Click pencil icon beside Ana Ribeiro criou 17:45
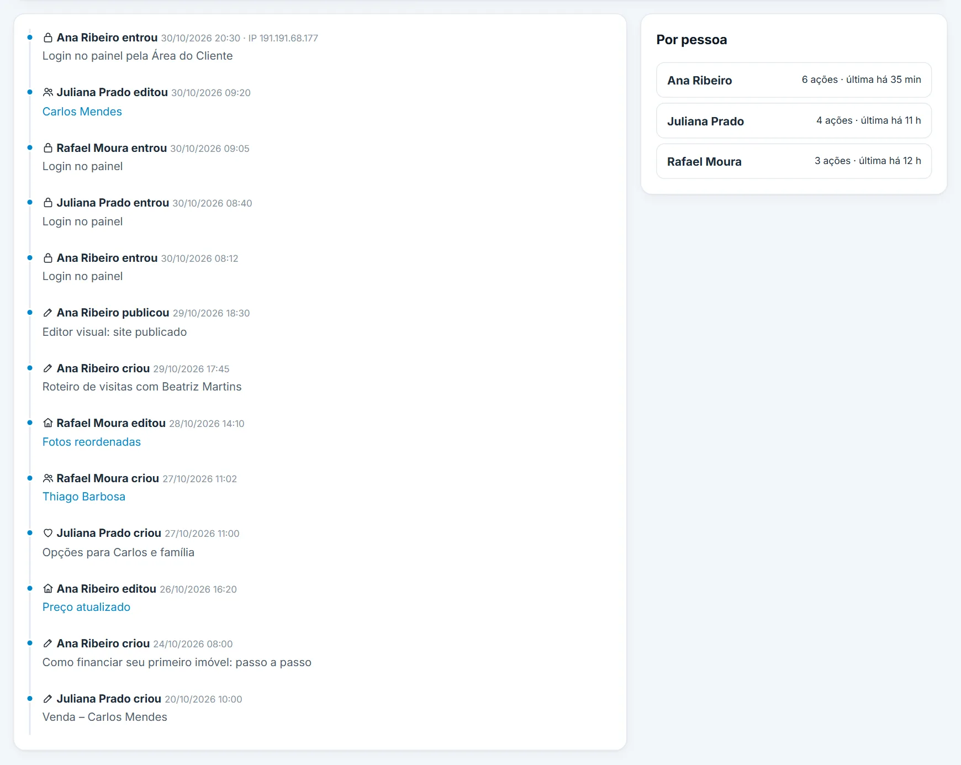 pos(48,368)
